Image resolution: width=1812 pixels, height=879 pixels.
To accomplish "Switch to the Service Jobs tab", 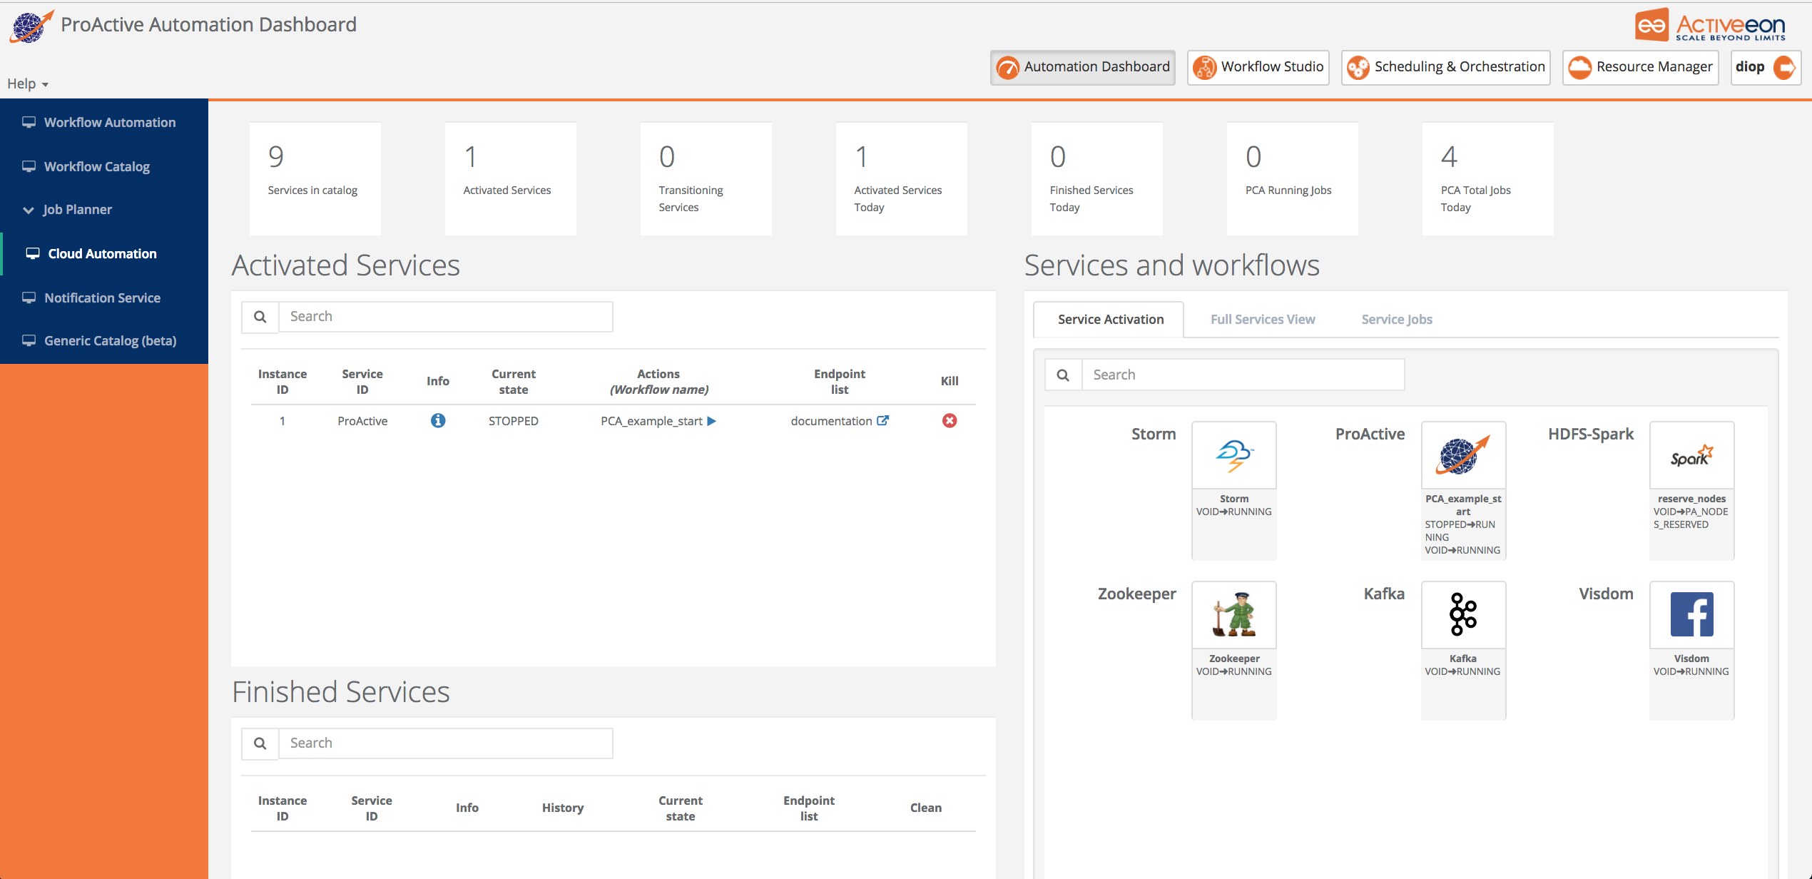I will [x=1396, y=320].
